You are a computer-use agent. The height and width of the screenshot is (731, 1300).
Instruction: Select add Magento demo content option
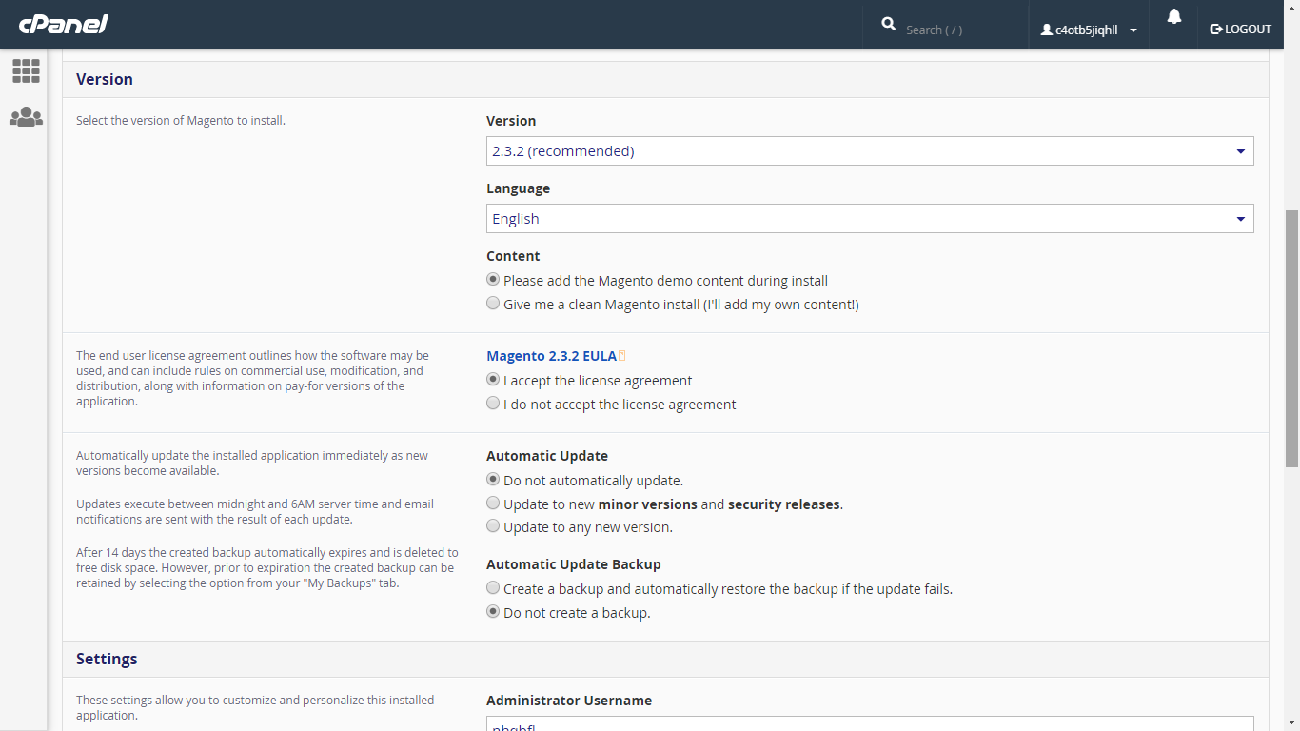point(493,280)
